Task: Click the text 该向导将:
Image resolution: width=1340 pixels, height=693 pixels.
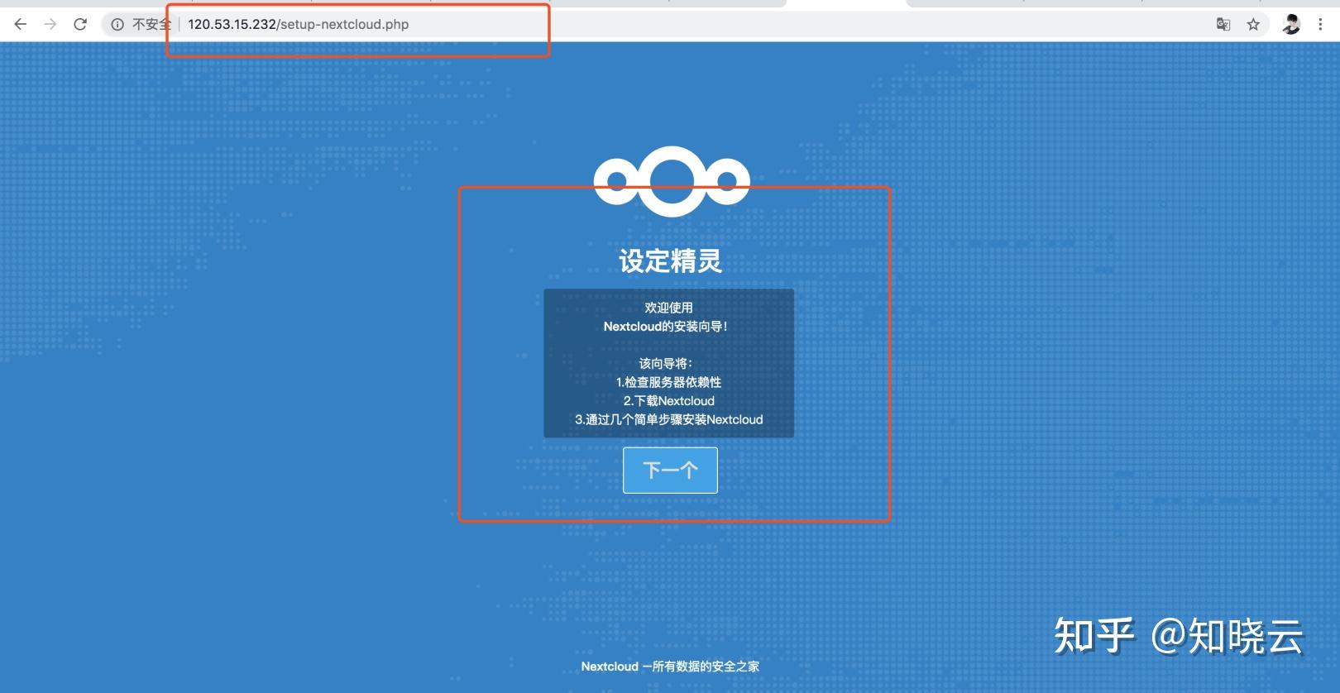Action: pos(665,363)
